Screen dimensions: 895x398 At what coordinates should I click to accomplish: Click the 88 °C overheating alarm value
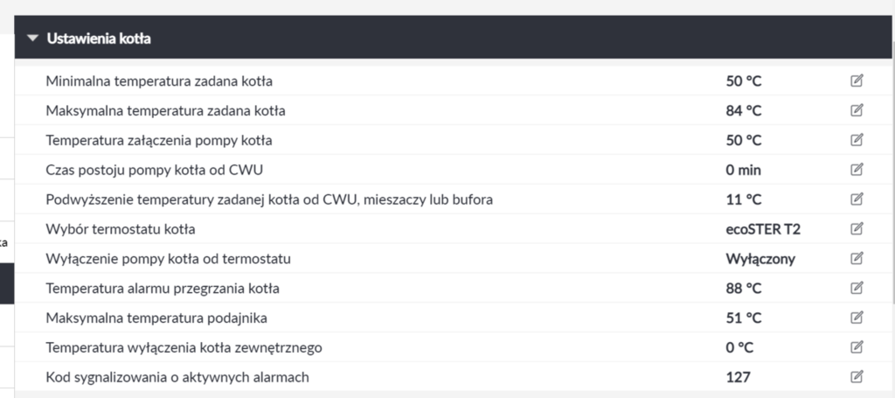[x=744, y=288]
